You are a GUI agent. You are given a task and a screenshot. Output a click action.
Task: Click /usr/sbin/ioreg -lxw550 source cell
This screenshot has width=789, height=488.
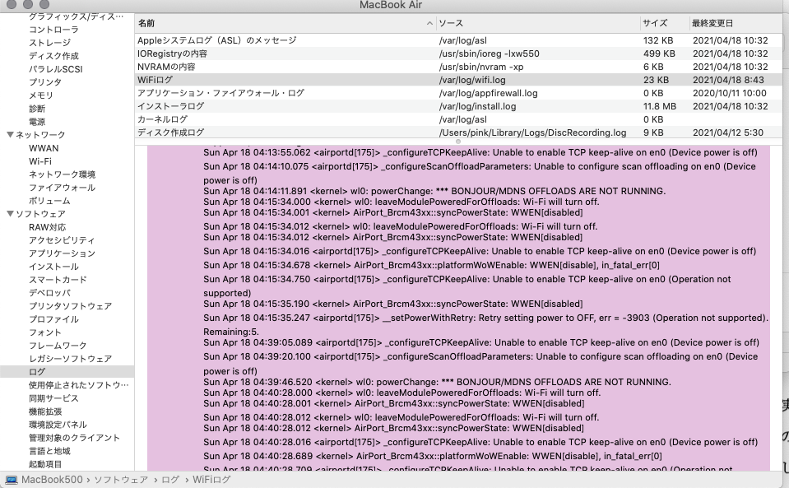[489, 53]
